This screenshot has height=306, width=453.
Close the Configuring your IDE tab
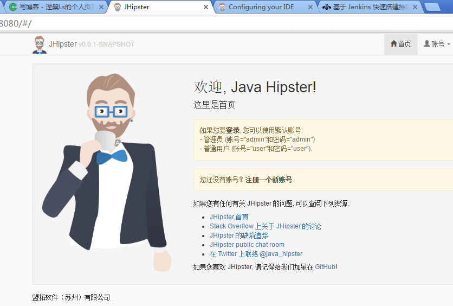pyautogui.click(x=310, y=7)
